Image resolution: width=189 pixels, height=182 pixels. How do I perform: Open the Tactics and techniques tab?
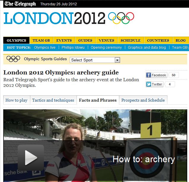pos(53,100)
